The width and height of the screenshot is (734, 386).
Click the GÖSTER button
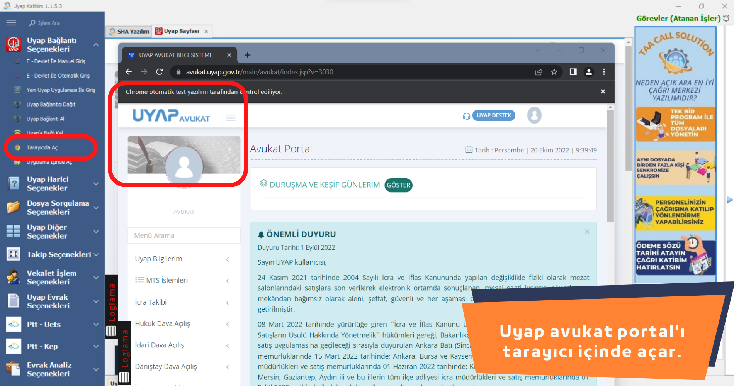pyautogui.click(x=399, y=185)
